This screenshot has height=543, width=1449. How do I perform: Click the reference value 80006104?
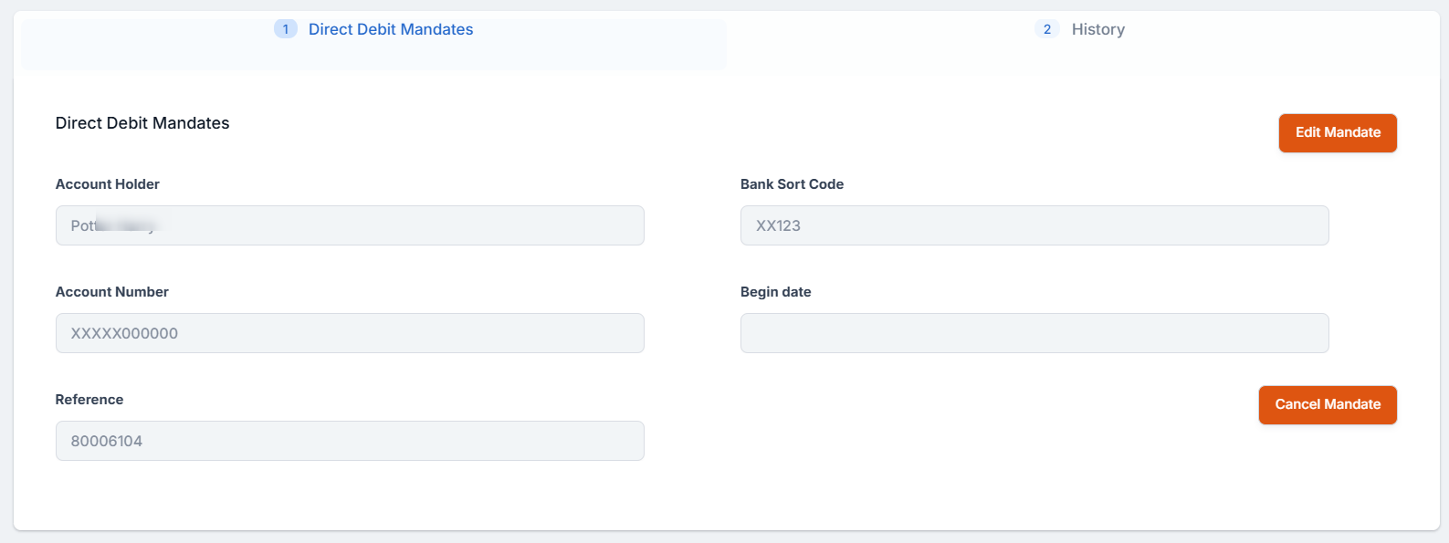tap(107, 441)
